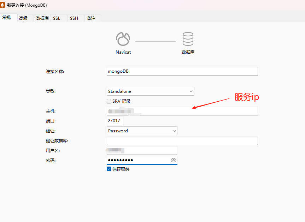This screenshot has width=305, height=222.
Task: Click the 验证数据库: label
Action: click(57, 141)
